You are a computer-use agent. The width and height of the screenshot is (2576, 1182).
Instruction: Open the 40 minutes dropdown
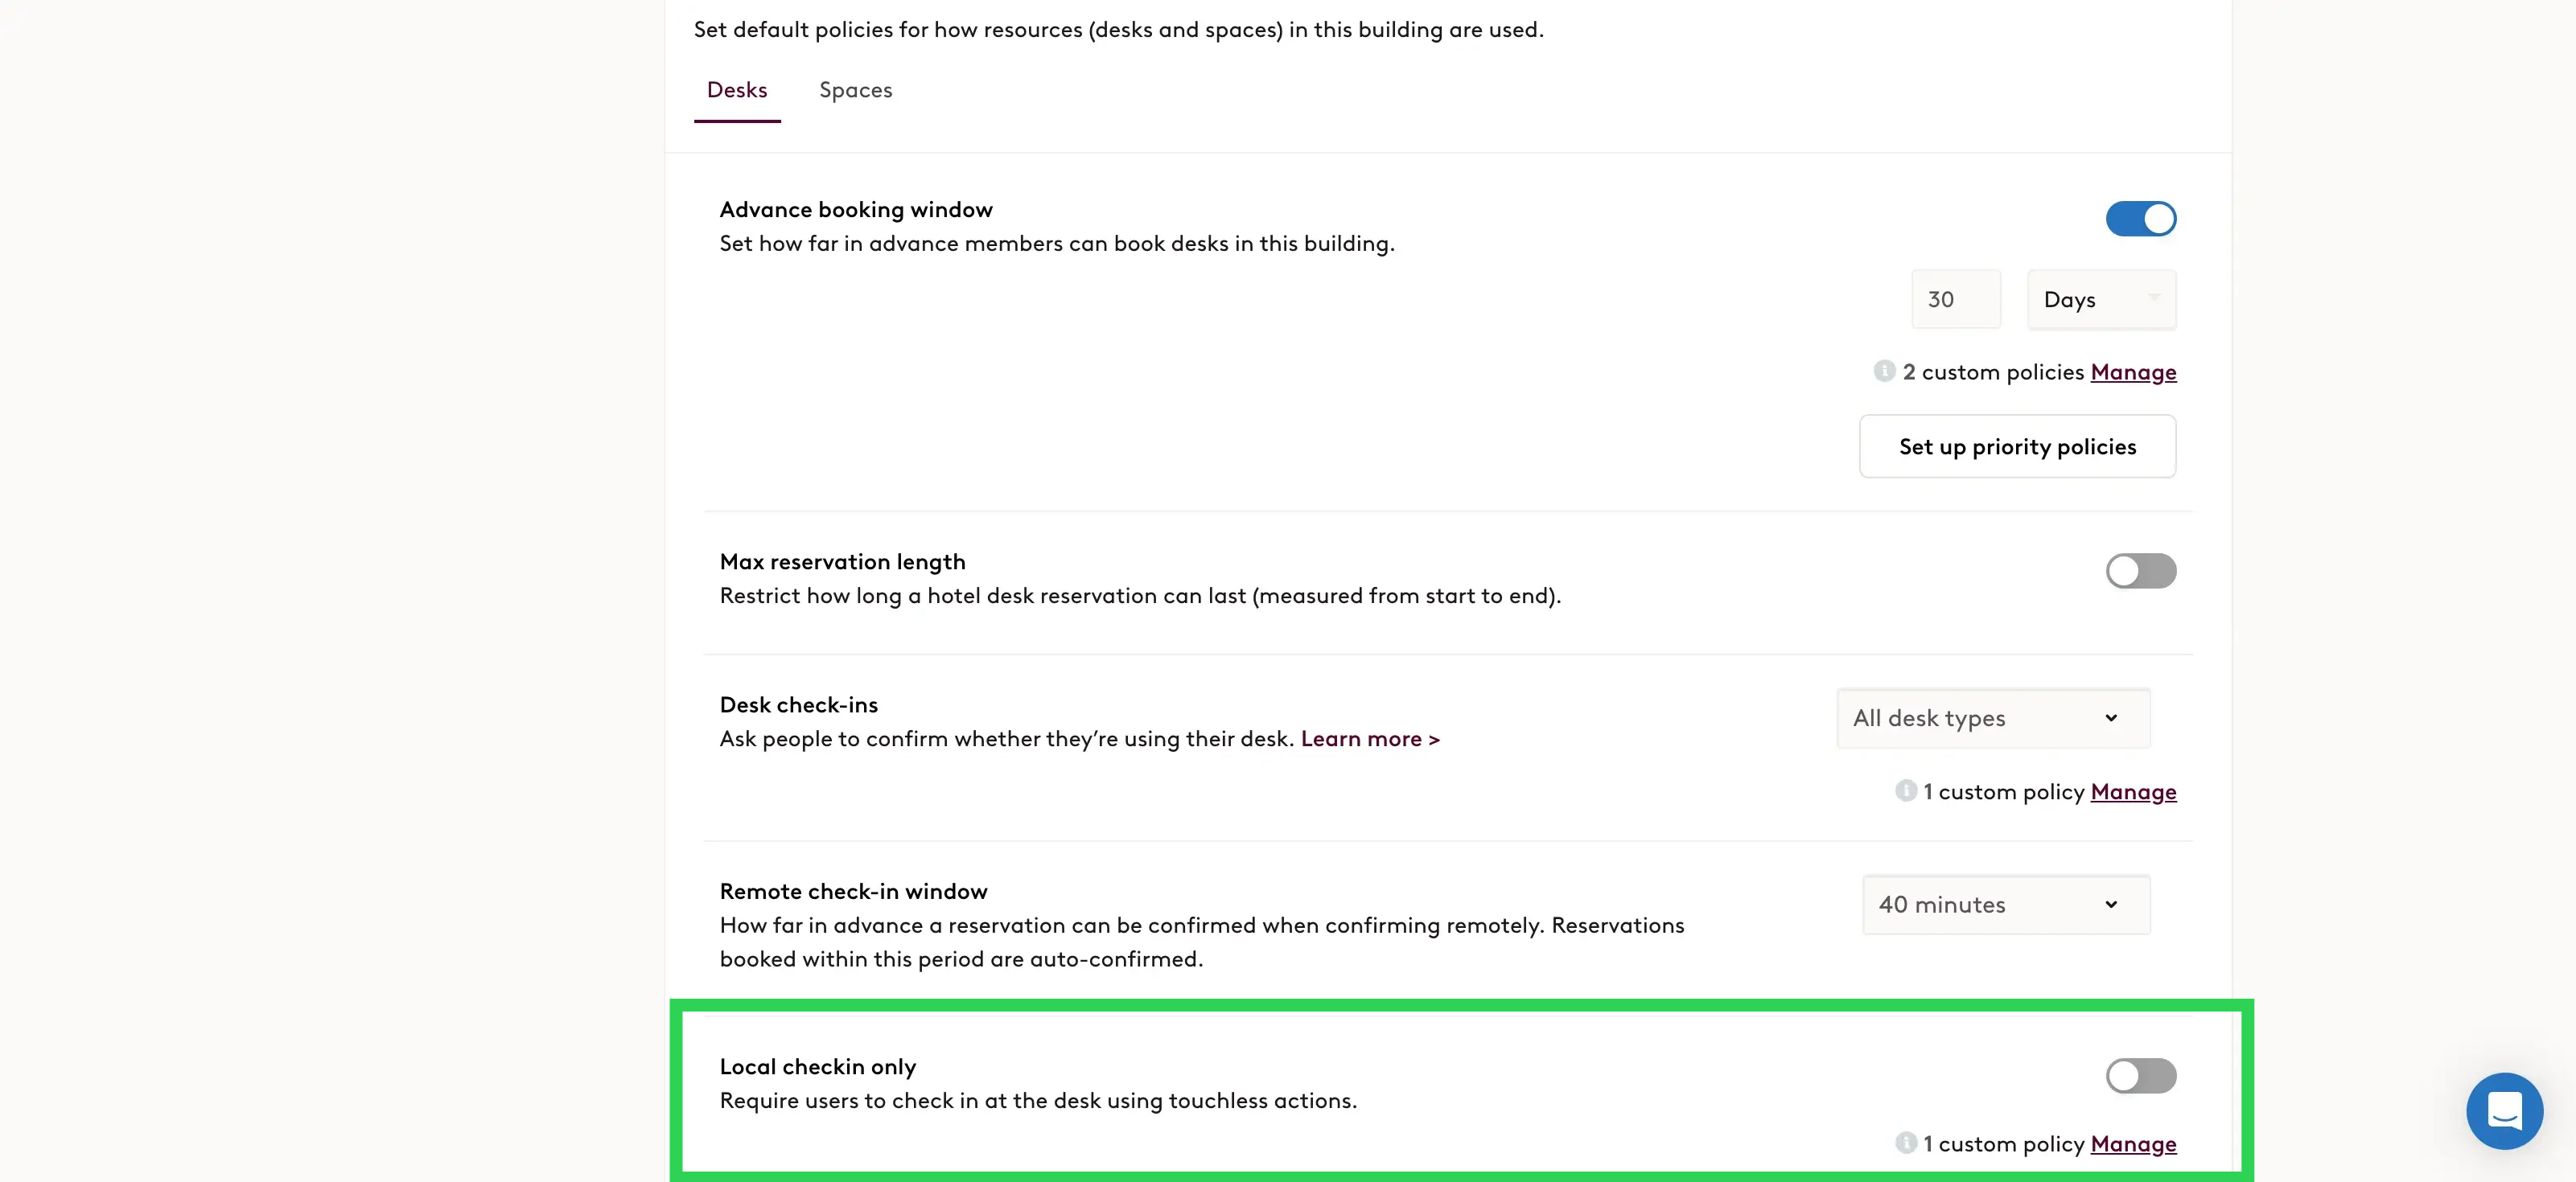(x=2006, y=905)
